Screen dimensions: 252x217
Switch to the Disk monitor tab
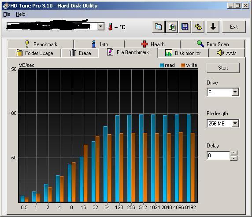[x=183, y=53]
